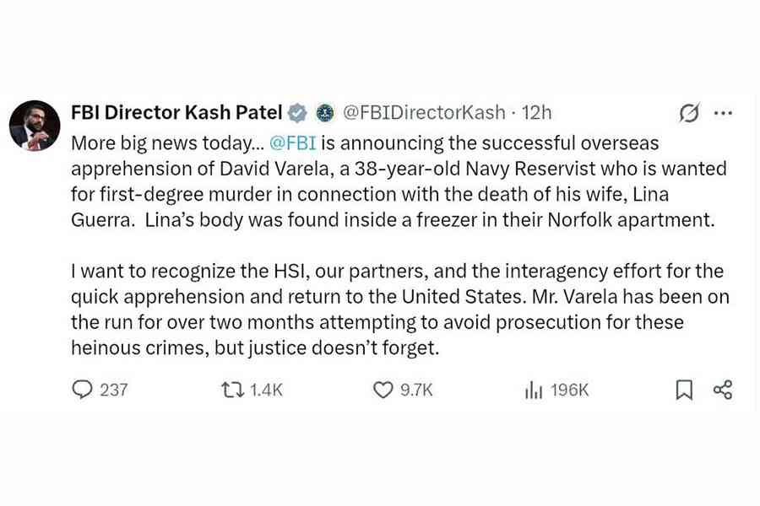Open Kash Patel's profile picture
Viewport: 760px width, 506px height.
tap(35, 126)
